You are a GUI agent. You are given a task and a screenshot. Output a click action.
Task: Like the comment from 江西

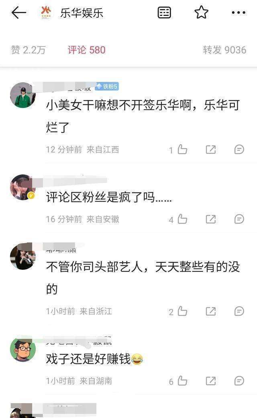coord(182,149)
